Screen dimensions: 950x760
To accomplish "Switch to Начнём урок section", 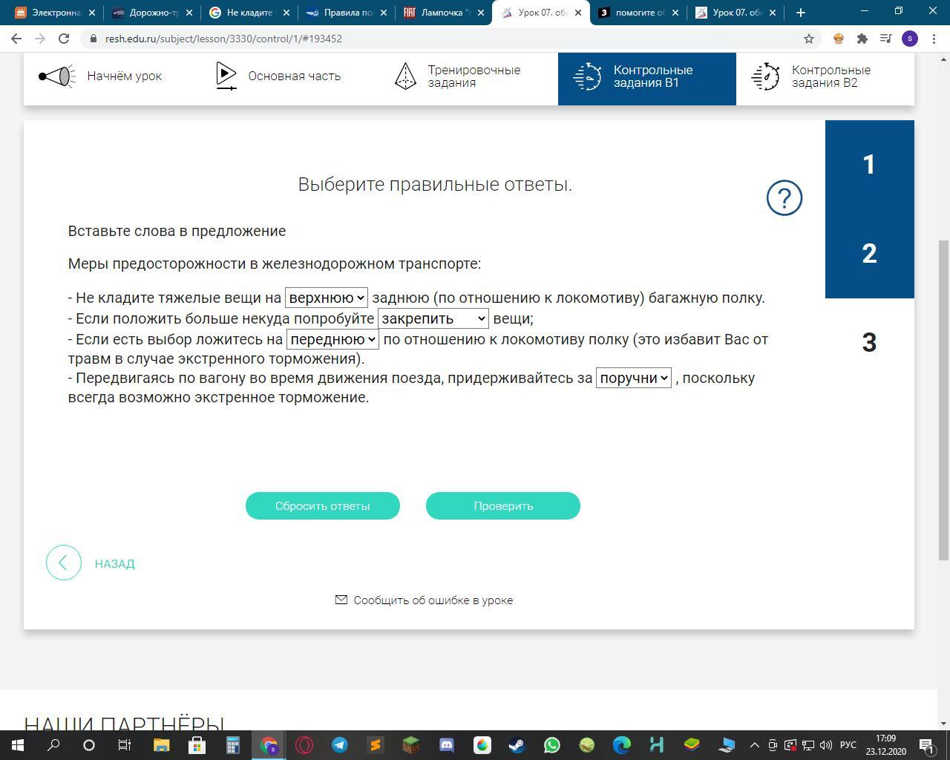I will (x=113, y=76).
